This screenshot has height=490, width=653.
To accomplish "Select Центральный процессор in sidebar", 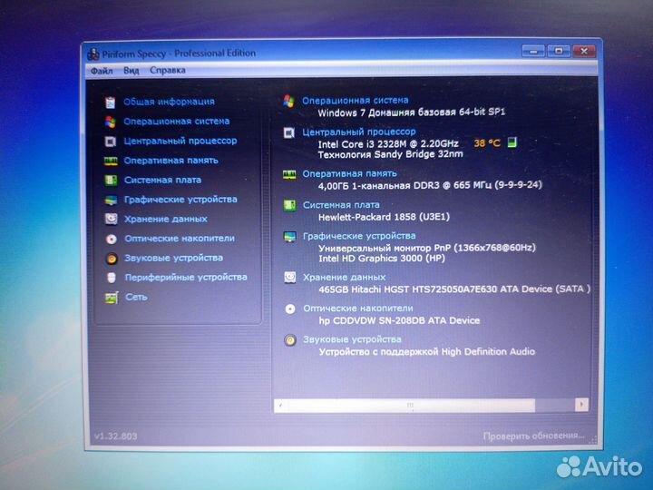I will [180, 141].
